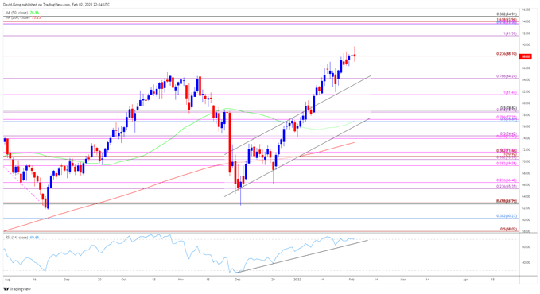Viewport: 540px width, 294px height.
Task: Click the TradingView logo at bottom left
Action: click(17, 289)
